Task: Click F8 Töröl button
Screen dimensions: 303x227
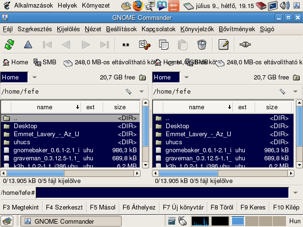Action: pos(222,207)
